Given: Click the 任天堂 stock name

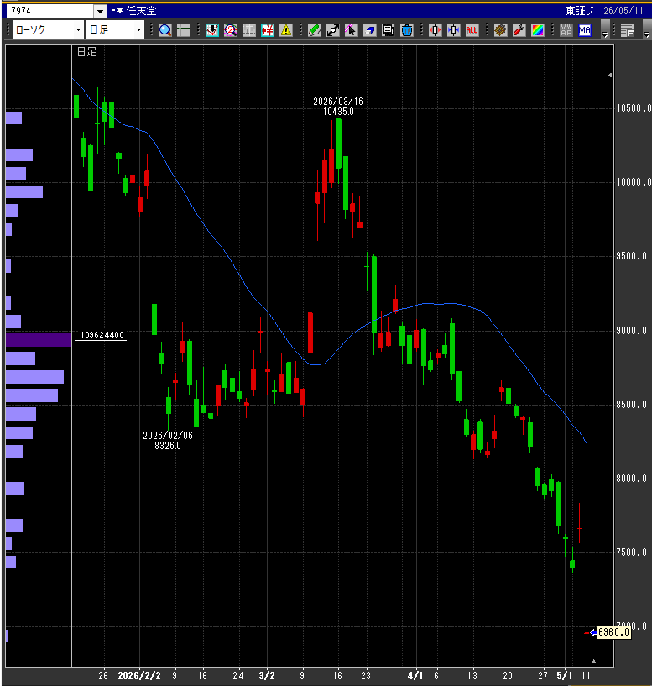Looking at the screenshot, I should point(141,11).
